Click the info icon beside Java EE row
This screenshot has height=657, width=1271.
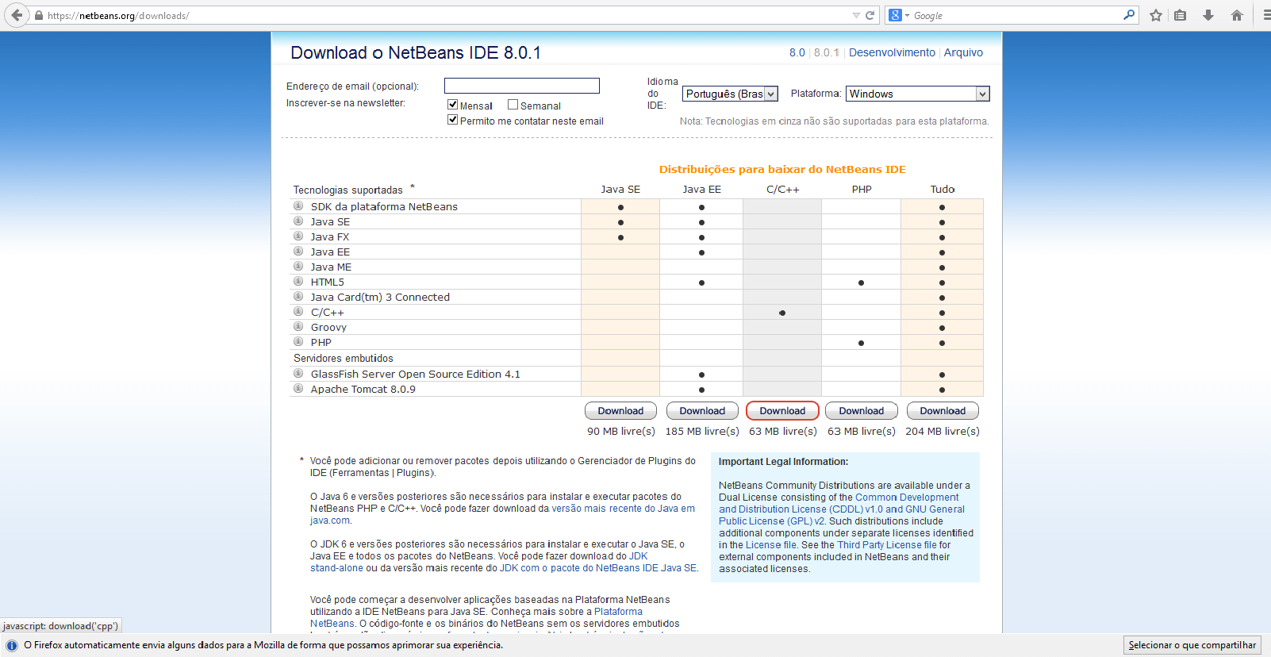[x=298, y=251]
